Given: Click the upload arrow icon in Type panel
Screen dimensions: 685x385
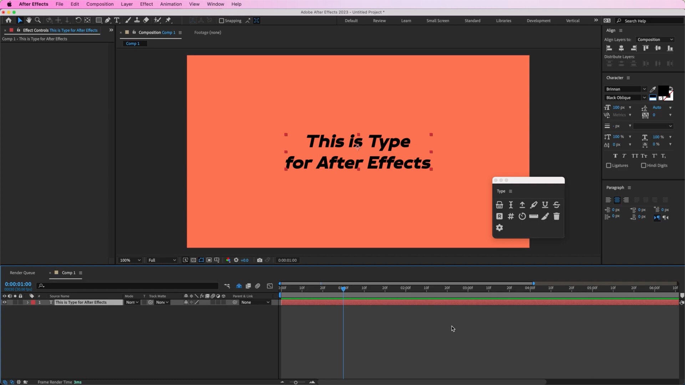Looking at the screenshot, I should pos(522,205).
